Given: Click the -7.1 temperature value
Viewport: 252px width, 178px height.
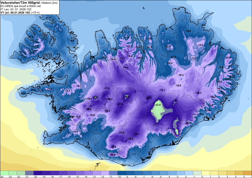Looking at the screenshot, I should pyautogui.click(x=134, y=154).
